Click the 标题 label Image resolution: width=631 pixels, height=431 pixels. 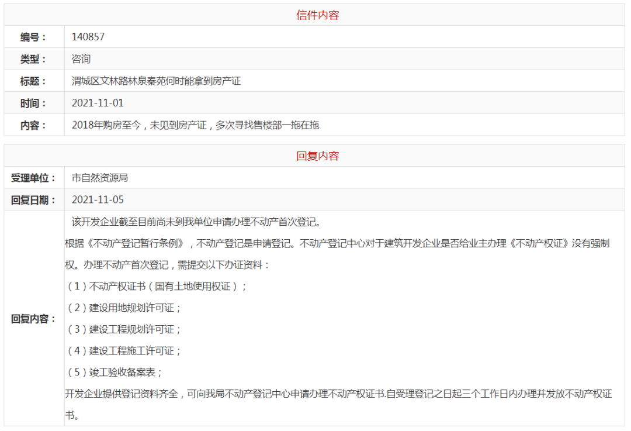point(33,81)
